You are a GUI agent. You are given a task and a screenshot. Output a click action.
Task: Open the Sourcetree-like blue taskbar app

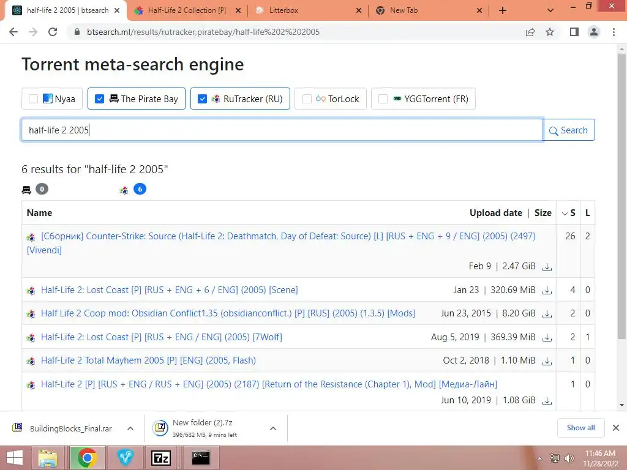(125, 458)
